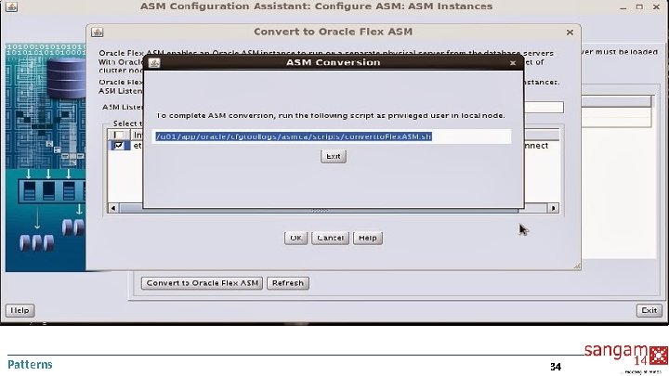Minimize the ASM Configuration Assistant window
Image resolution: width=669 pixels, height=376 pixels.
[623, 7]
